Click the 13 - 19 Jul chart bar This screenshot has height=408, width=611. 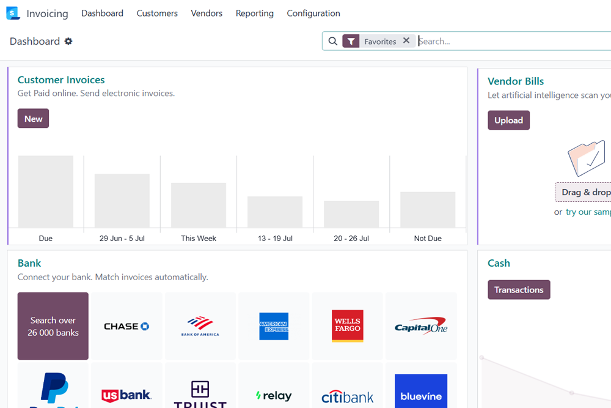[275, 212]
